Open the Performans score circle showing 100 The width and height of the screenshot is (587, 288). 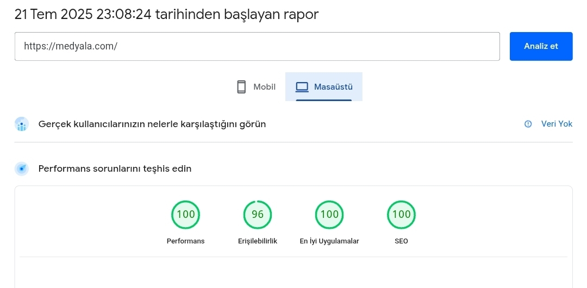[186, 215]
